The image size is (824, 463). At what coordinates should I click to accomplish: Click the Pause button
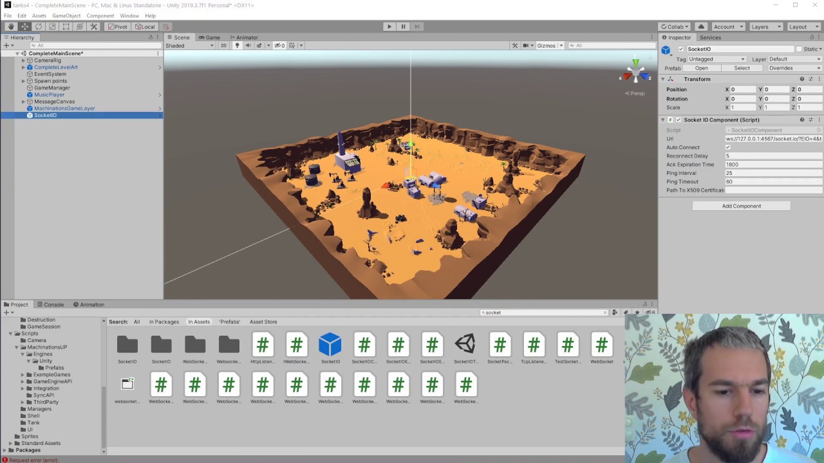pos(403,26)
